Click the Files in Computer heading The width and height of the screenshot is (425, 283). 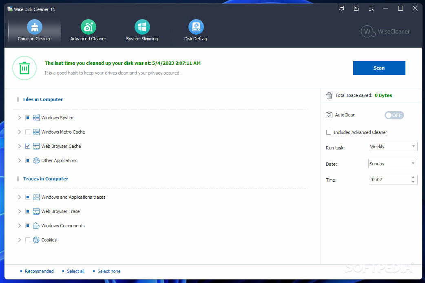(x=43, y=99)
